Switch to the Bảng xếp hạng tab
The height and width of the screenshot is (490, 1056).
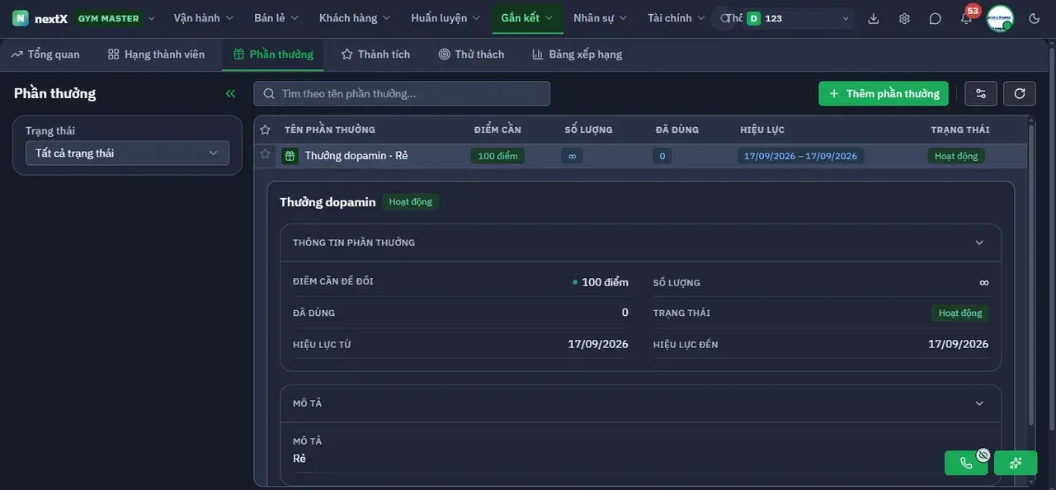coord(577,54)
